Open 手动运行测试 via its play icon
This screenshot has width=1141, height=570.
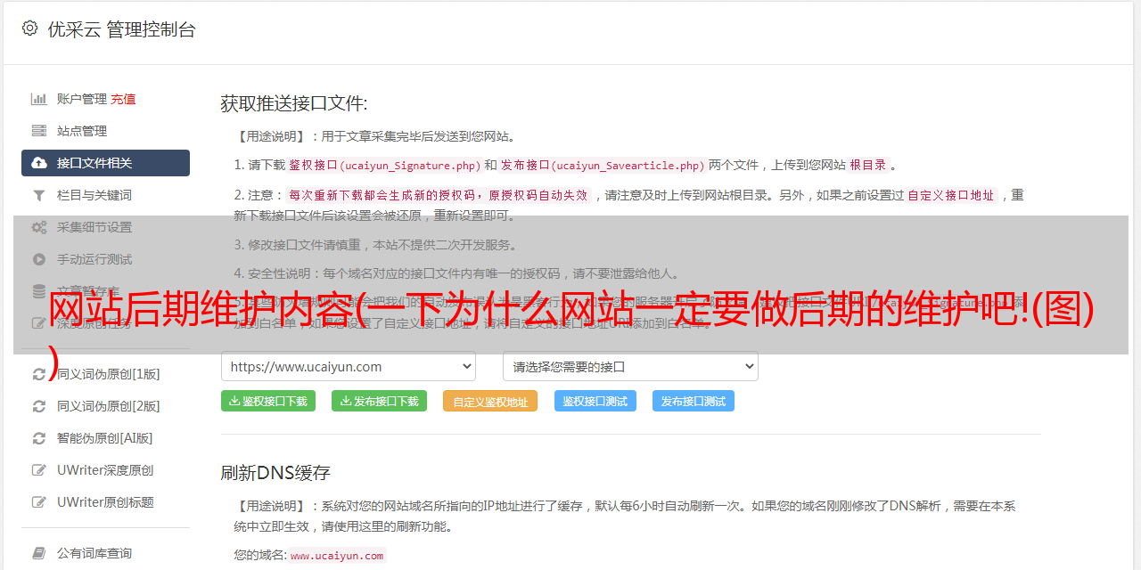[39, 259]
